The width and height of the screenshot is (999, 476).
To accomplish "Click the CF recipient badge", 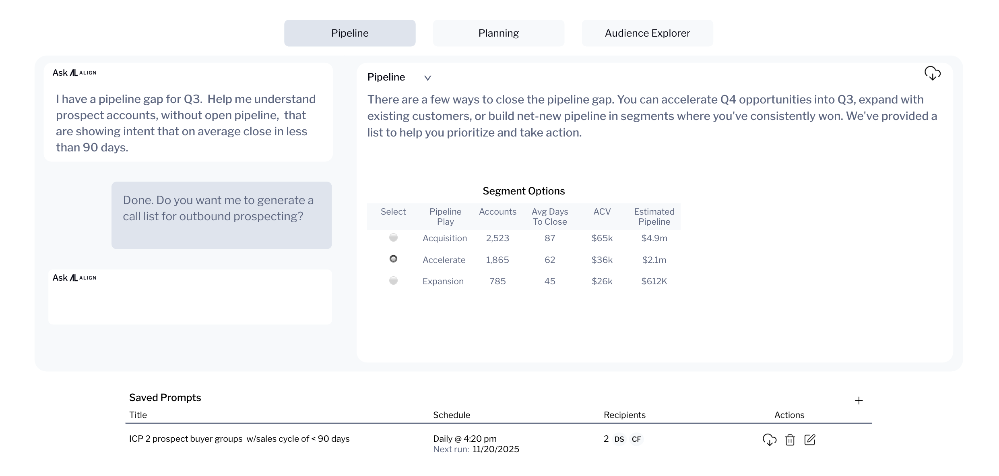I will click(x=636, y=439).
